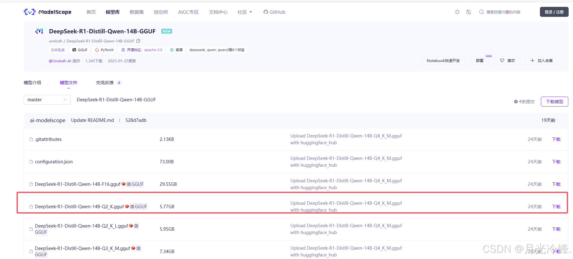Image resolution: width=573 pixels, height=259 pixels.
Task: Click the plus icon for 加入合集
Action: point(532,60)
